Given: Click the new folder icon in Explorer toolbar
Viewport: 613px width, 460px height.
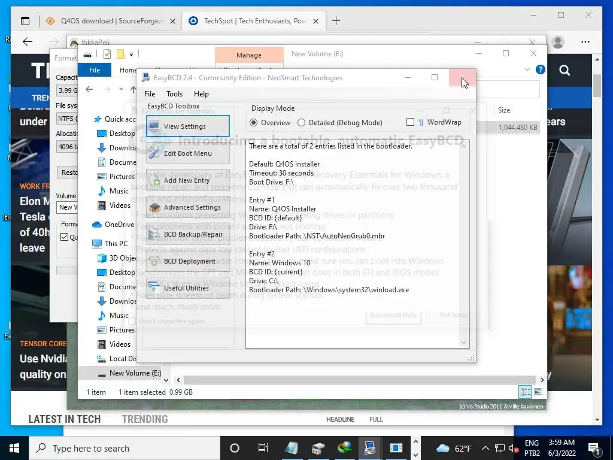Looking at the screenshot, I should click(x=120, y=54).
